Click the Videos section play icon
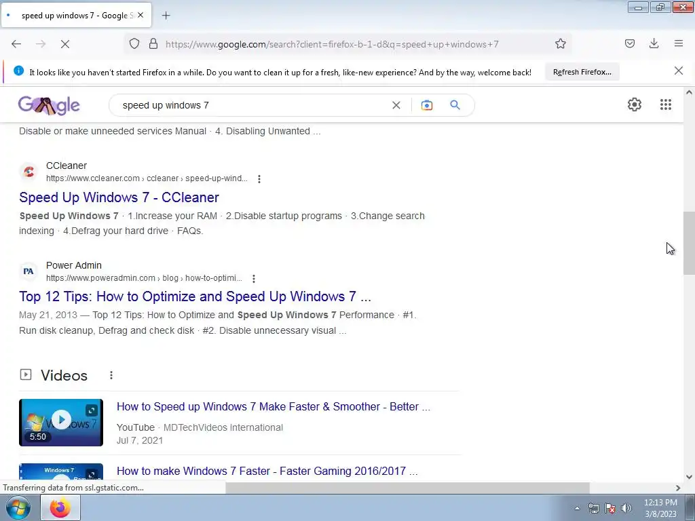 coord(26,374)
